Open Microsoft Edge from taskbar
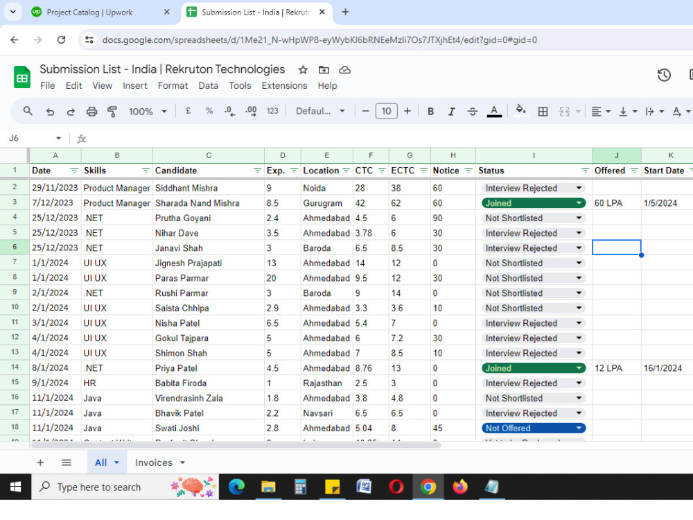The height and width of the screenshot is (520, 693). click(x=236, y=487)
